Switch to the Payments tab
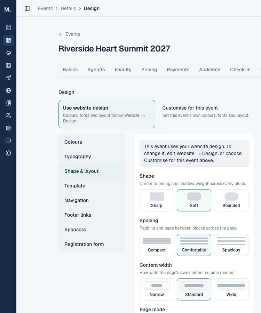Image resolution: width=261 pixels, height=313 pixels. click(x=178, y=70)
